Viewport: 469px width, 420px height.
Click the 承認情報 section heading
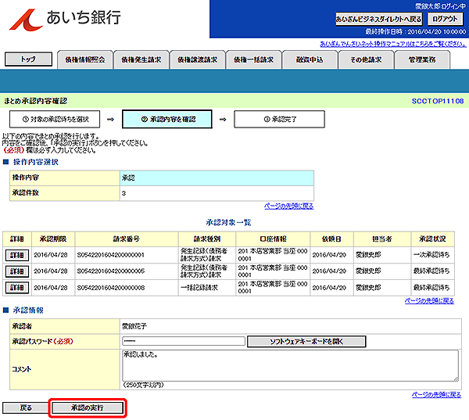28,311
